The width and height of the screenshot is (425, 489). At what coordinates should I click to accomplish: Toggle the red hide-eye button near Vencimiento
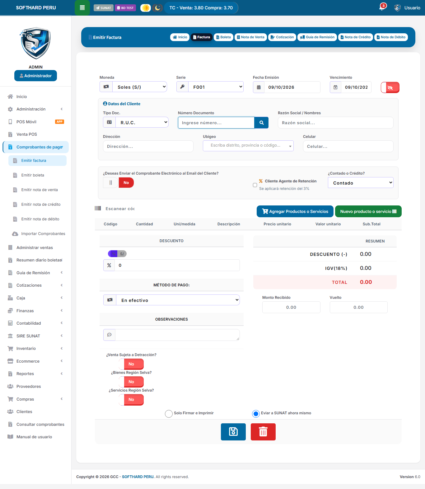[390, 87]
